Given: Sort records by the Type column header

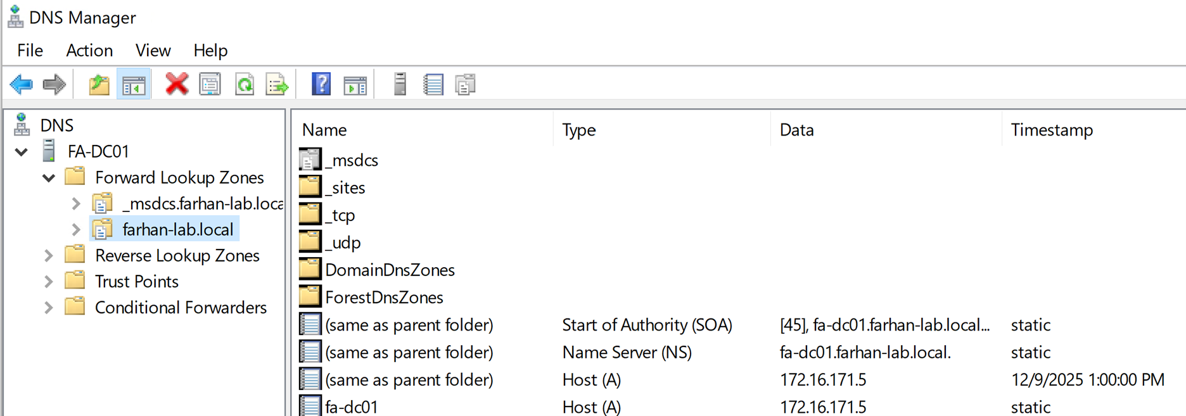Looking at the screenshot, I should click(578, 130).
